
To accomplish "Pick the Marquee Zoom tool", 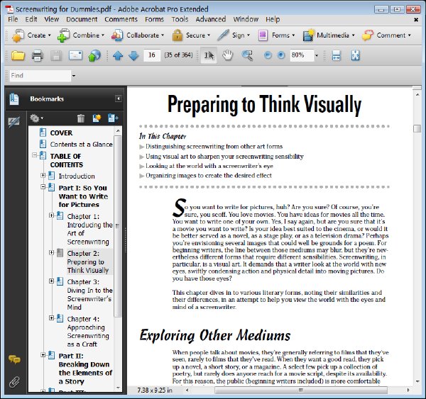I will [248, 55].
